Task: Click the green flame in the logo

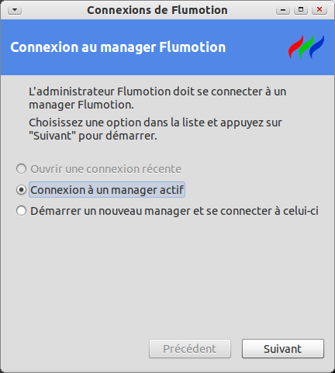Action: pos(306,47)
